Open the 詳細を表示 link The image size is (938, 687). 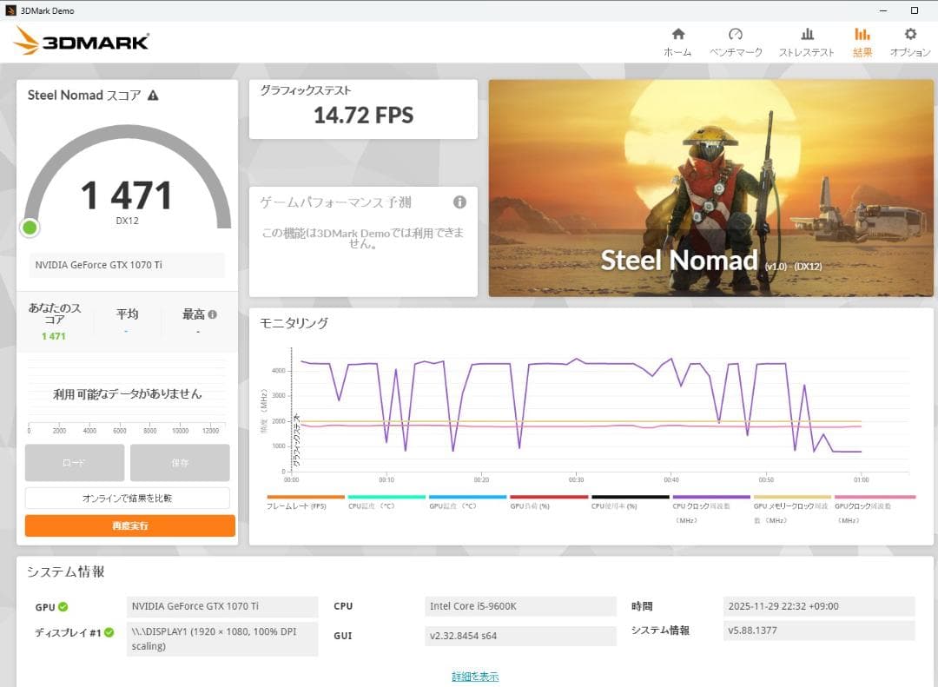click(475, 677)
